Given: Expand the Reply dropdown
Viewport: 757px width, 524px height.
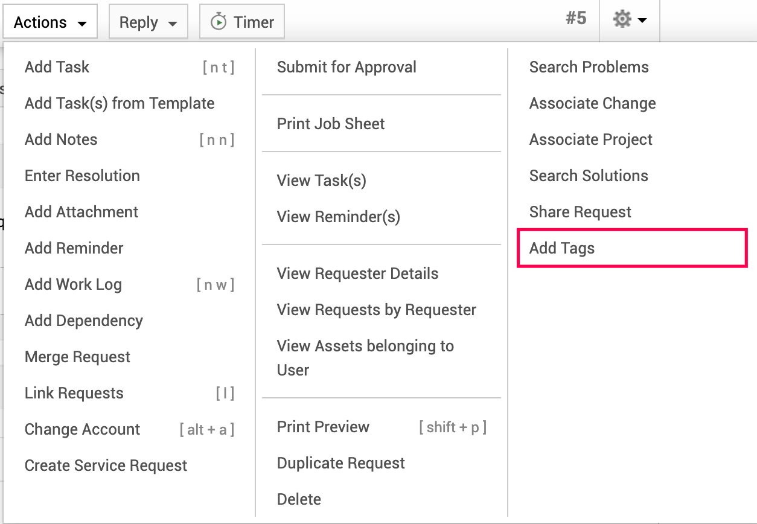Looking at the screenshot, I should pyautogui.click(x=148, y=21).
